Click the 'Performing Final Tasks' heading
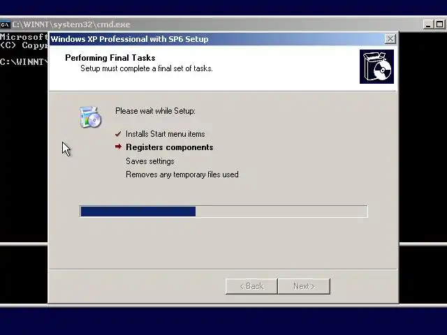 (110, 58)
